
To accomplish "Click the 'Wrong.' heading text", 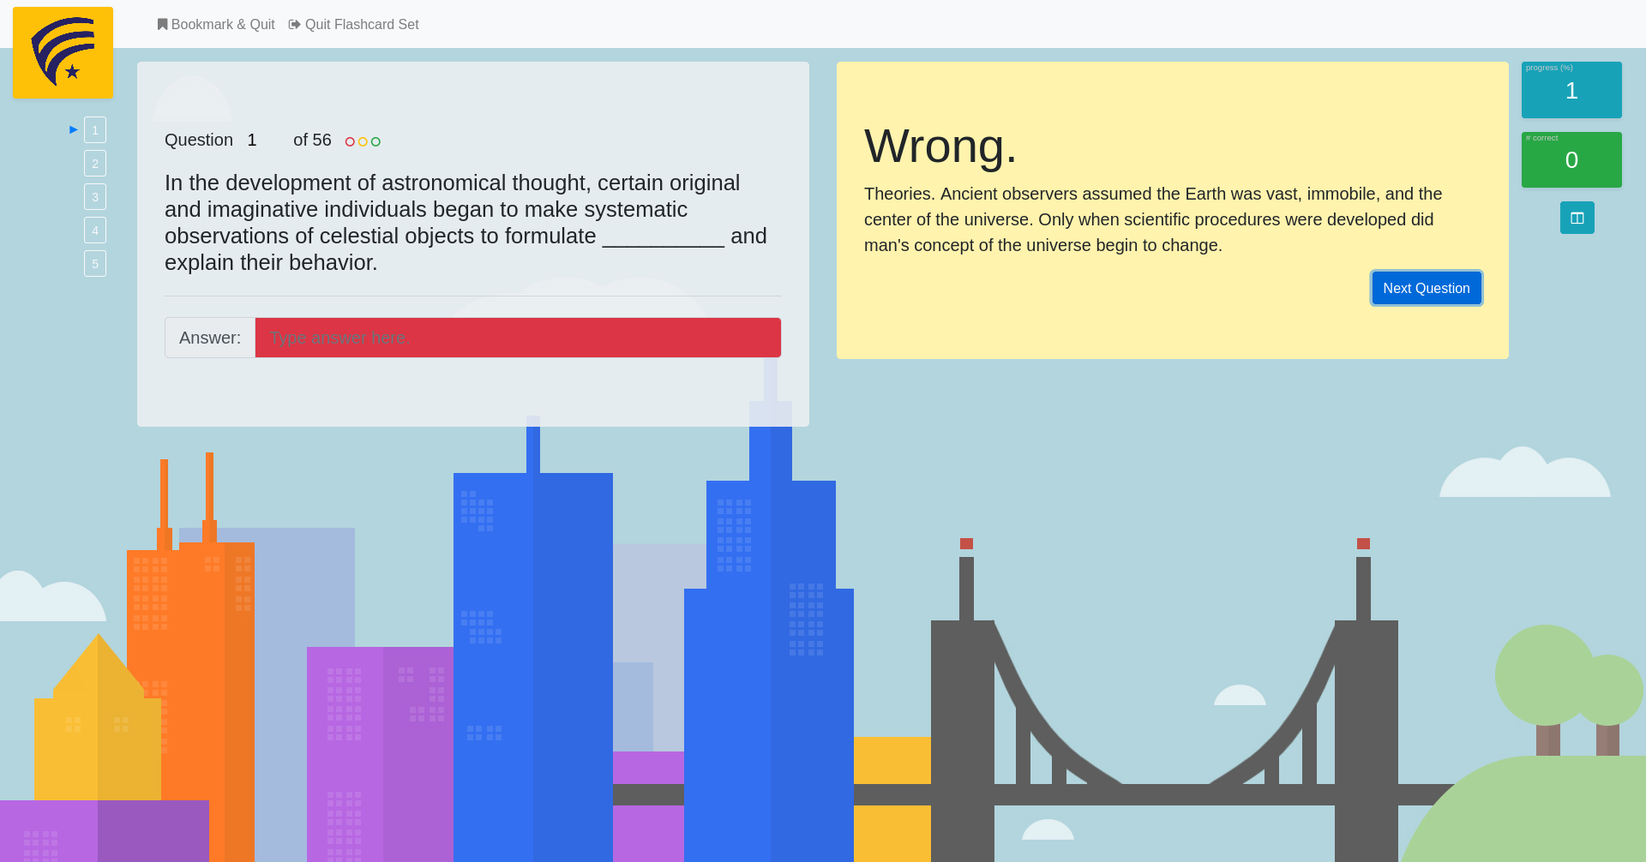I will tap(940, 146).
